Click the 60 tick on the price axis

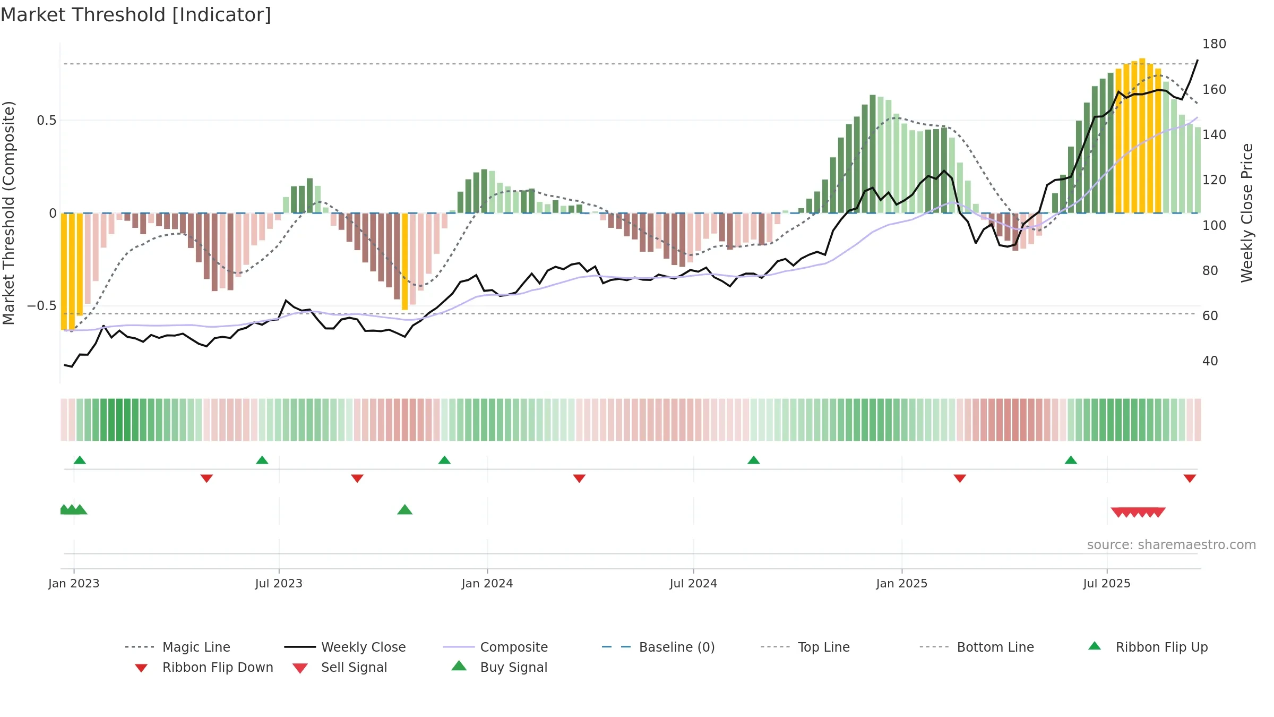[x=1210, y=315]
